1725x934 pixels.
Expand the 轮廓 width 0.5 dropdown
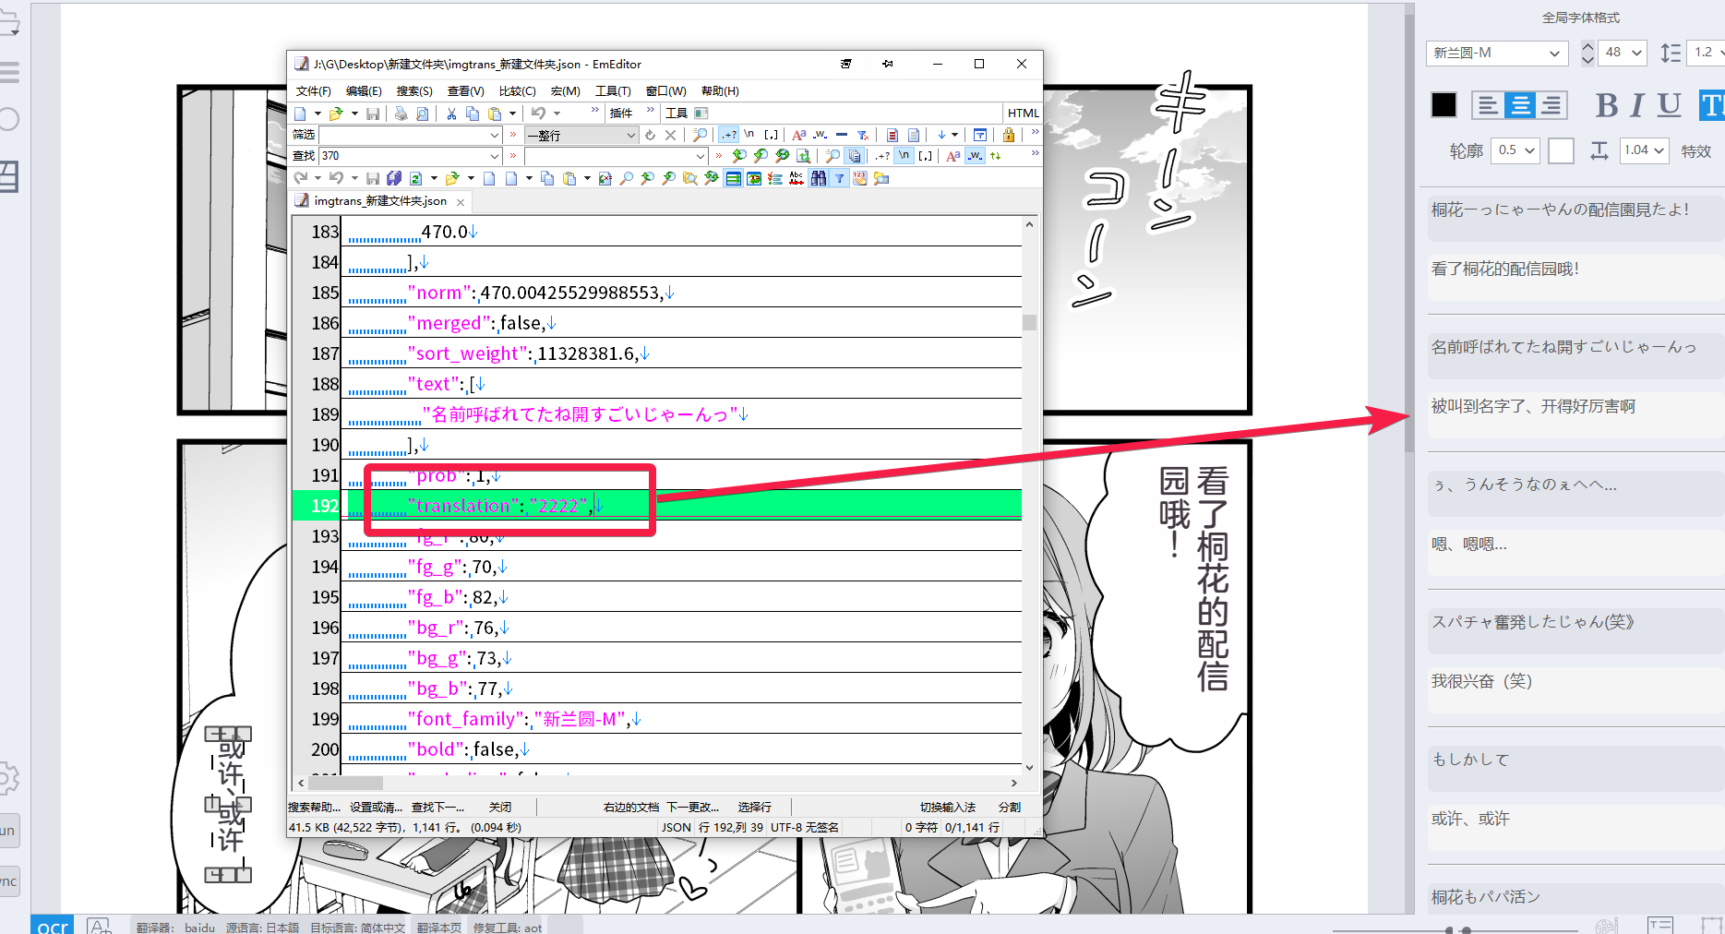coord(1515,150)
